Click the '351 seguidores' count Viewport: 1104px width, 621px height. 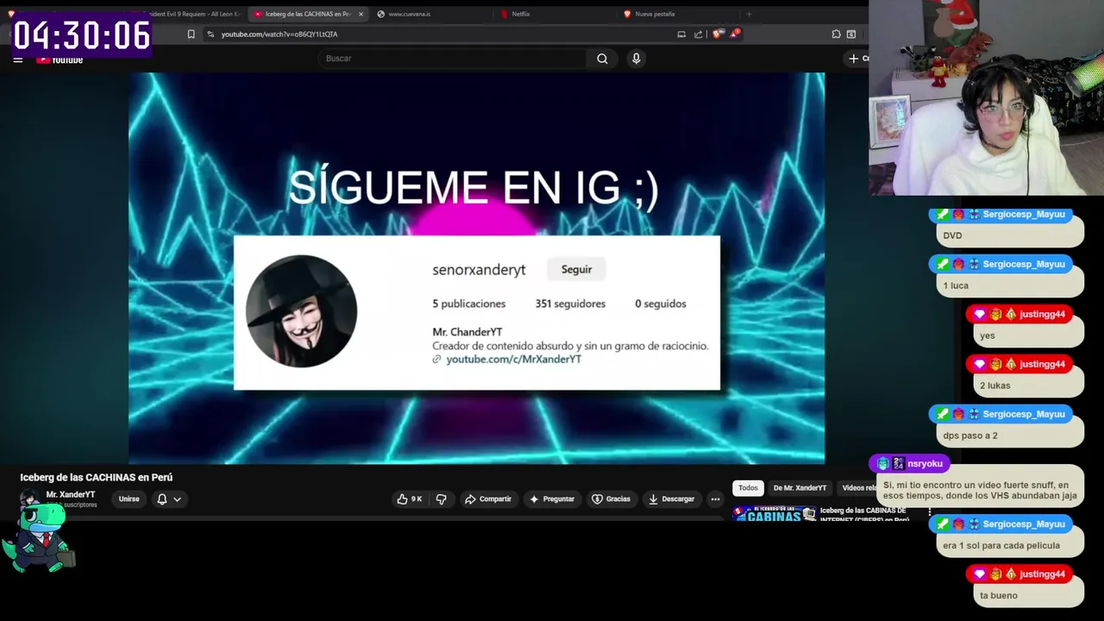570,304
